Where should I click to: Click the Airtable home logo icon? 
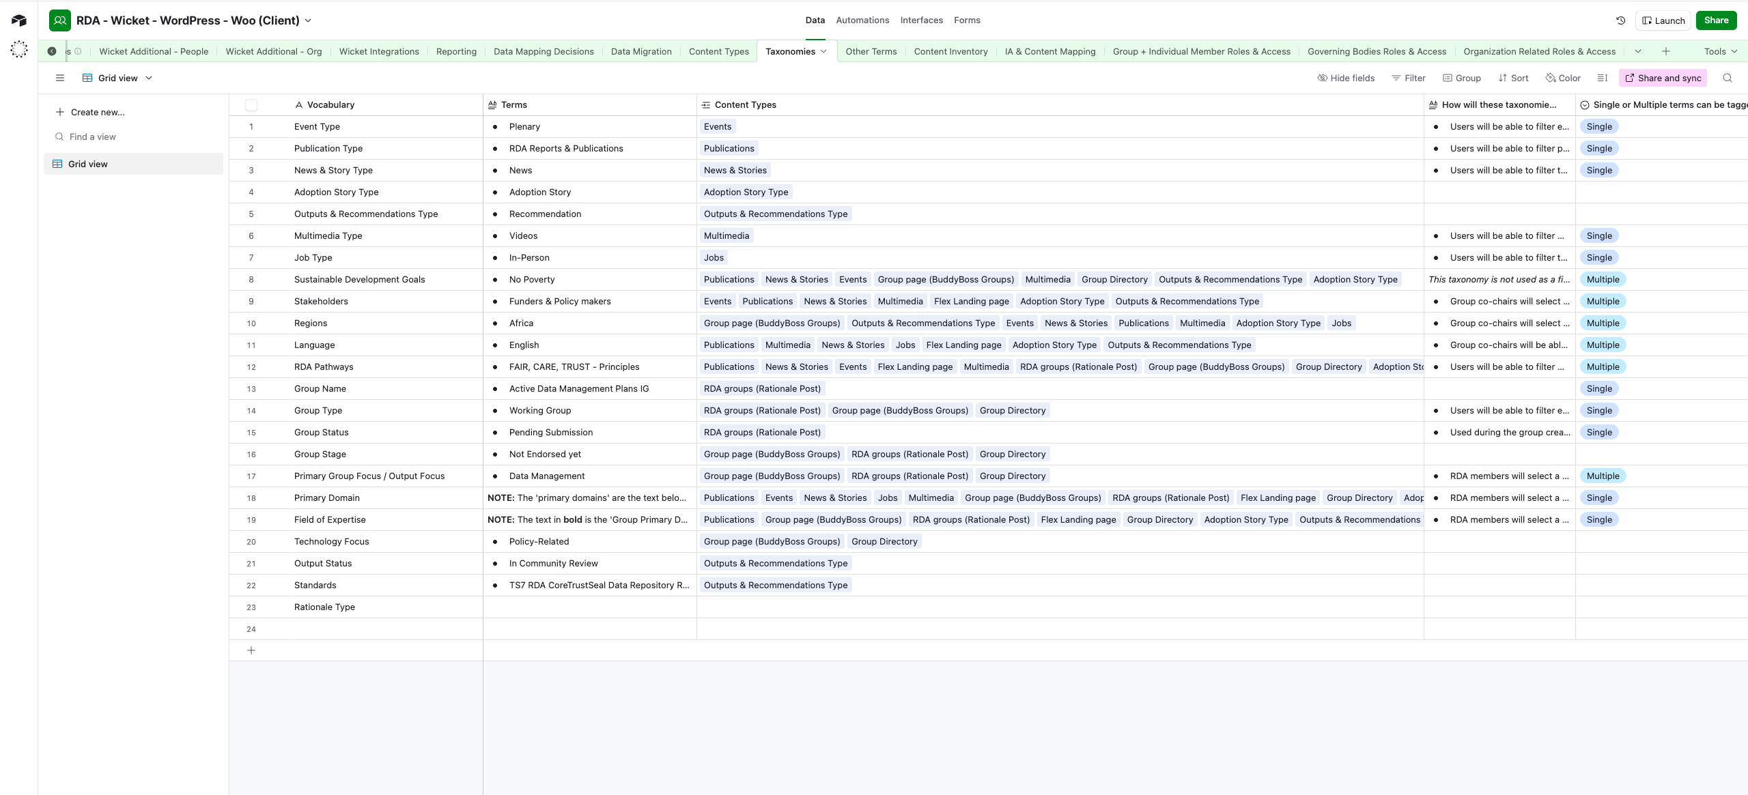click(x=19, y=20)
